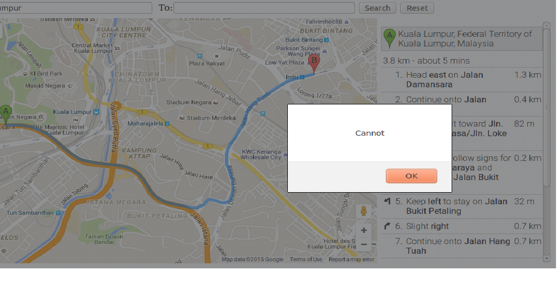
Task: Open the Terms of Use link
Action: click(x=306, y=259)
